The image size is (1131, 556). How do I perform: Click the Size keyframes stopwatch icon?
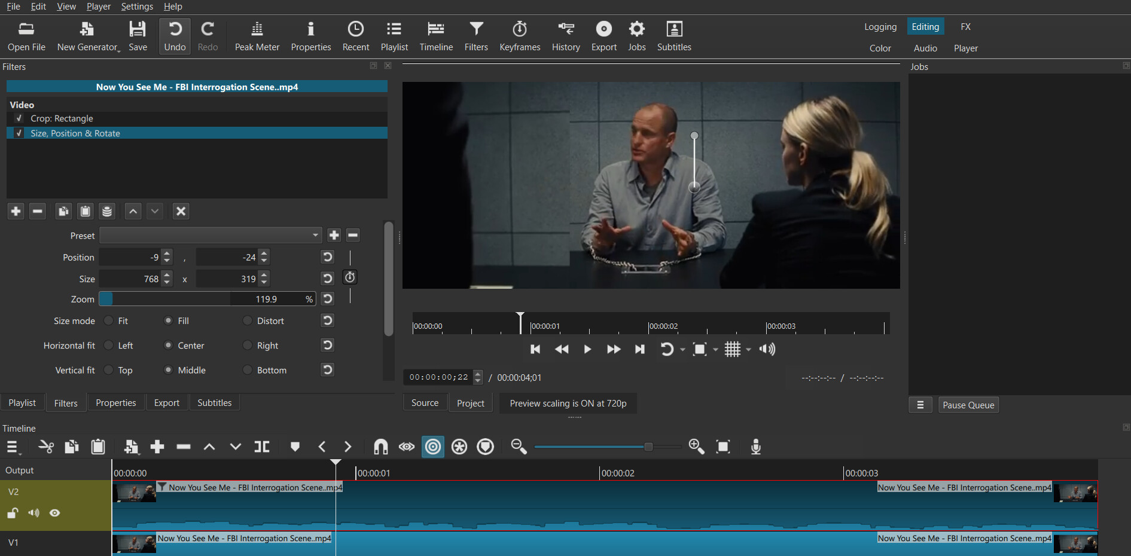pos(350,277)
